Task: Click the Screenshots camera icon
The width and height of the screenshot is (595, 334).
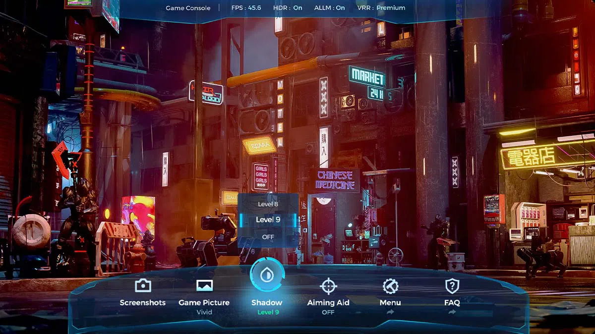Action: click(x=143, y=285)
